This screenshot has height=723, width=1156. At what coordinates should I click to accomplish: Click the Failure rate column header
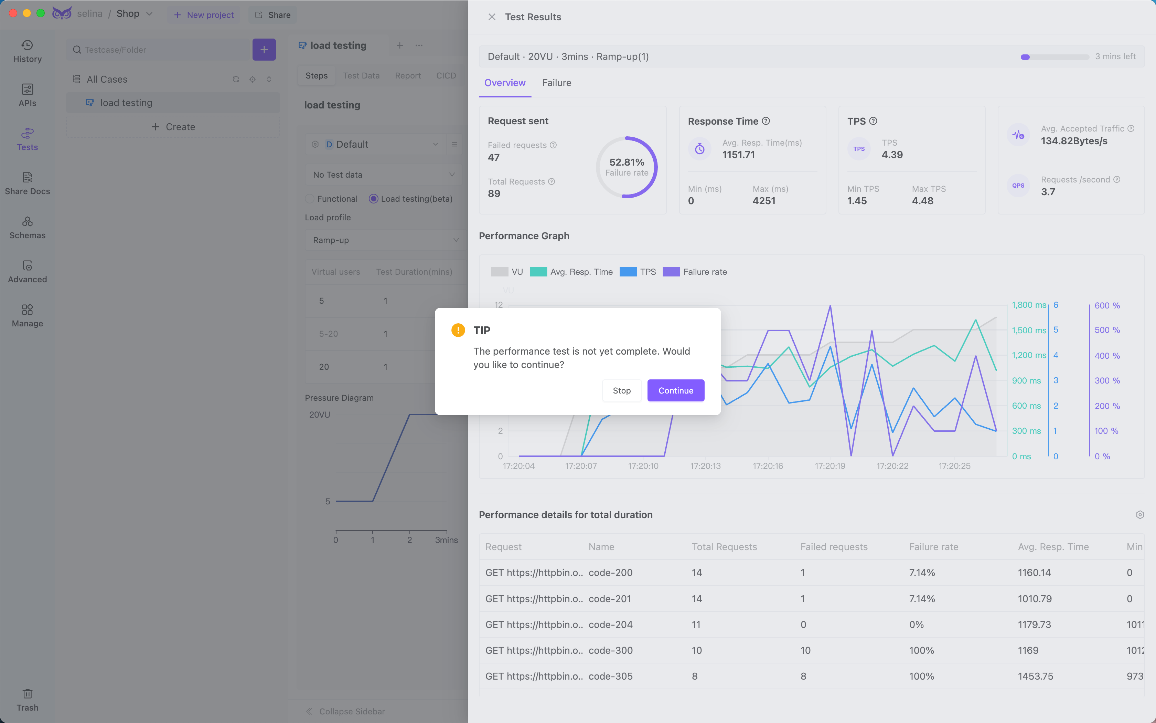(933, 547)
